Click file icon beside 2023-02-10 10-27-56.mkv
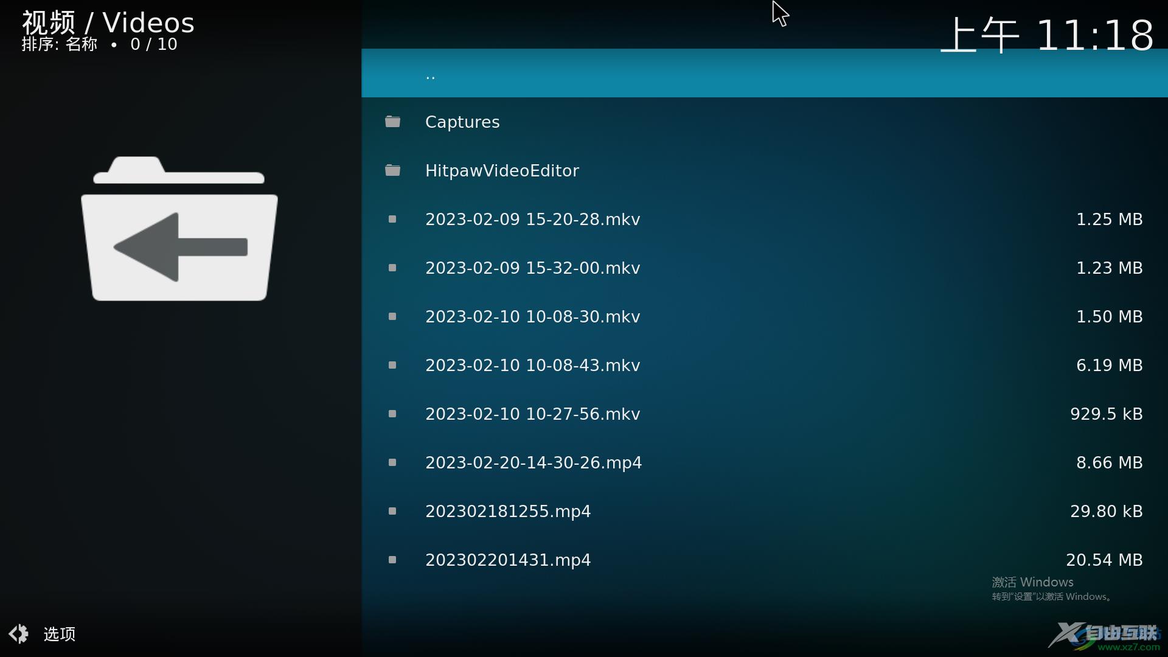Viewport: 1168px width, 657px height. point(392,414)
